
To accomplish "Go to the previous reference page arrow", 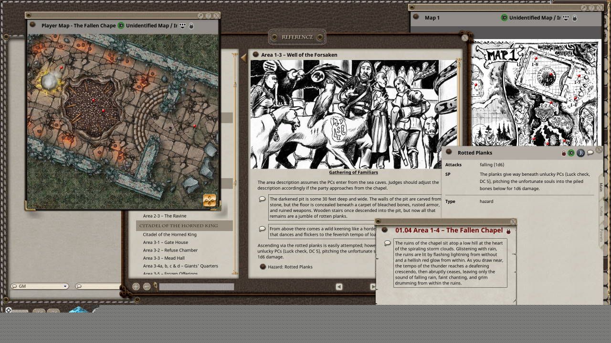I will point(339,286).
